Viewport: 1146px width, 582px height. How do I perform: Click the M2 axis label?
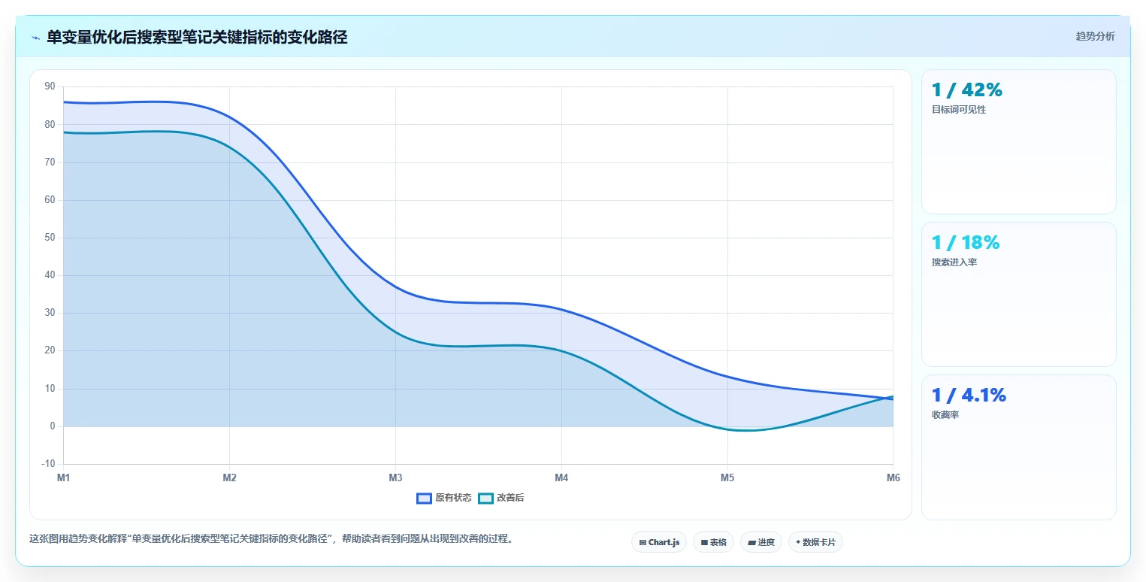pyautogui.click(x=229, y=477)
